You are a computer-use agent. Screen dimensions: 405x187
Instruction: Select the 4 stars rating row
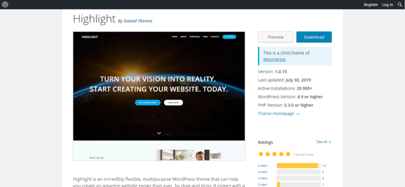(262, 172)
